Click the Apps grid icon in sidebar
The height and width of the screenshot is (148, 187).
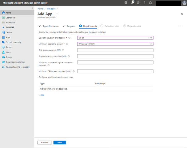(x=3, y=37)
